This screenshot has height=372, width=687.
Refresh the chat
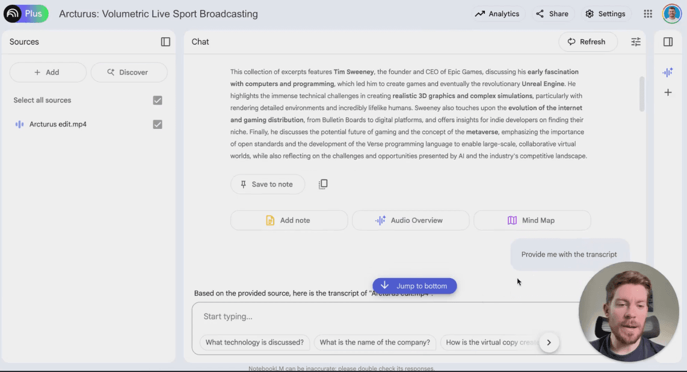point(588,42)
